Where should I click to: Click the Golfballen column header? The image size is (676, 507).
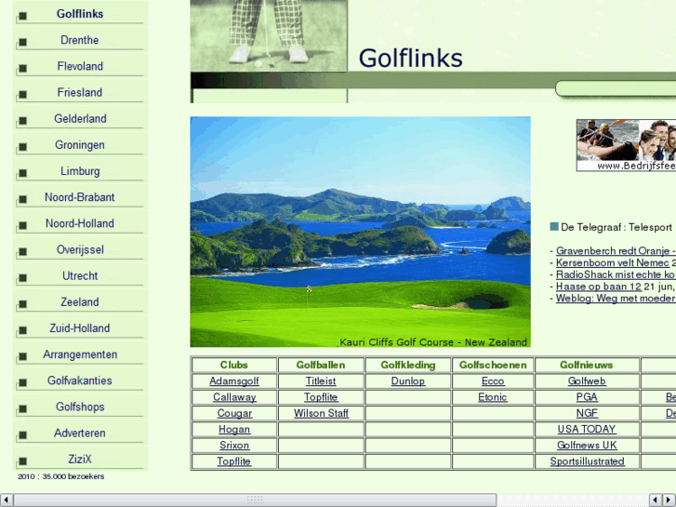pos(321,365)
